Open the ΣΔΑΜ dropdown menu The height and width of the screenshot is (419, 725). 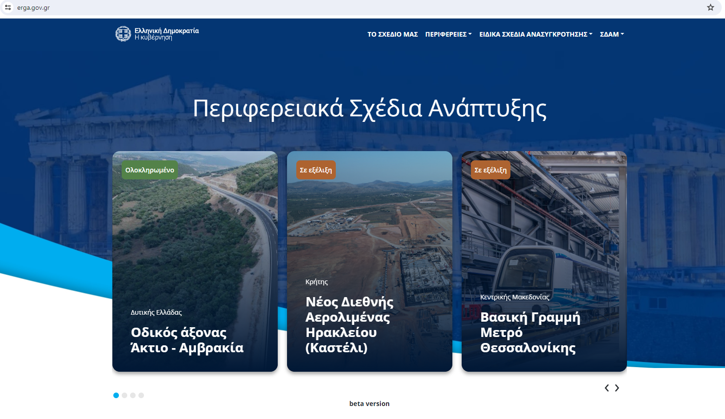pyautogui.click(x=612, y=34)
